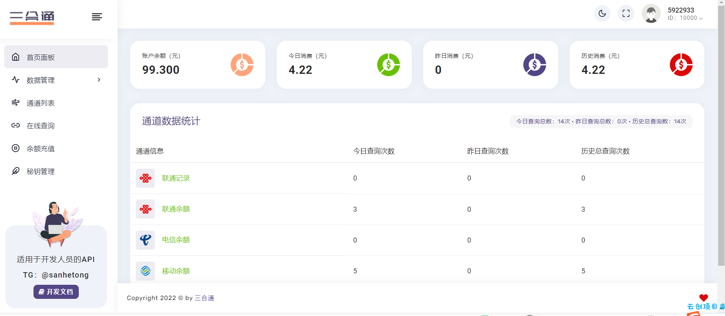Viewport: 725px width, 316px height.
Task: Click the developer illustration in sidebar
Action: click(57, 225)
